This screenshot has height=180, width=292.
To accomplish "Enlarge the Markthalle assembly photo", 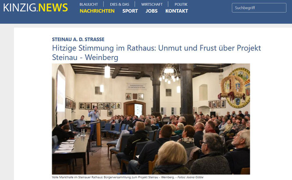I will pyautogui.click(x=151, y=119).
